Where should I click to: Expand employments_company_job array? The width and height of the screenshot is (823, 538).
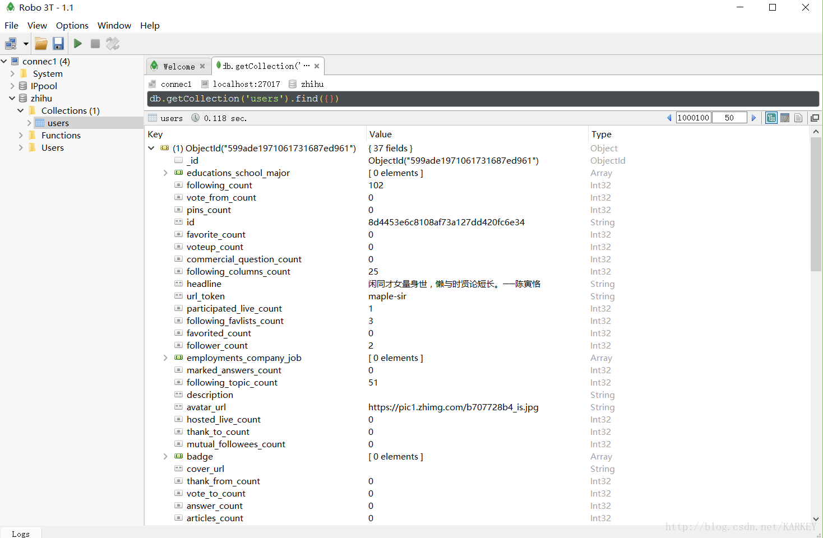click(x=165, y=358)
